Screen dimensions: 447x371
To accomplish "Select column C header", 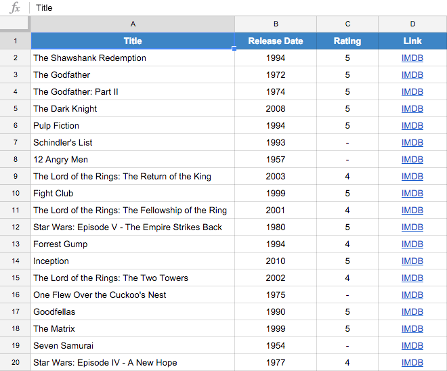I will tap(347, 24).
